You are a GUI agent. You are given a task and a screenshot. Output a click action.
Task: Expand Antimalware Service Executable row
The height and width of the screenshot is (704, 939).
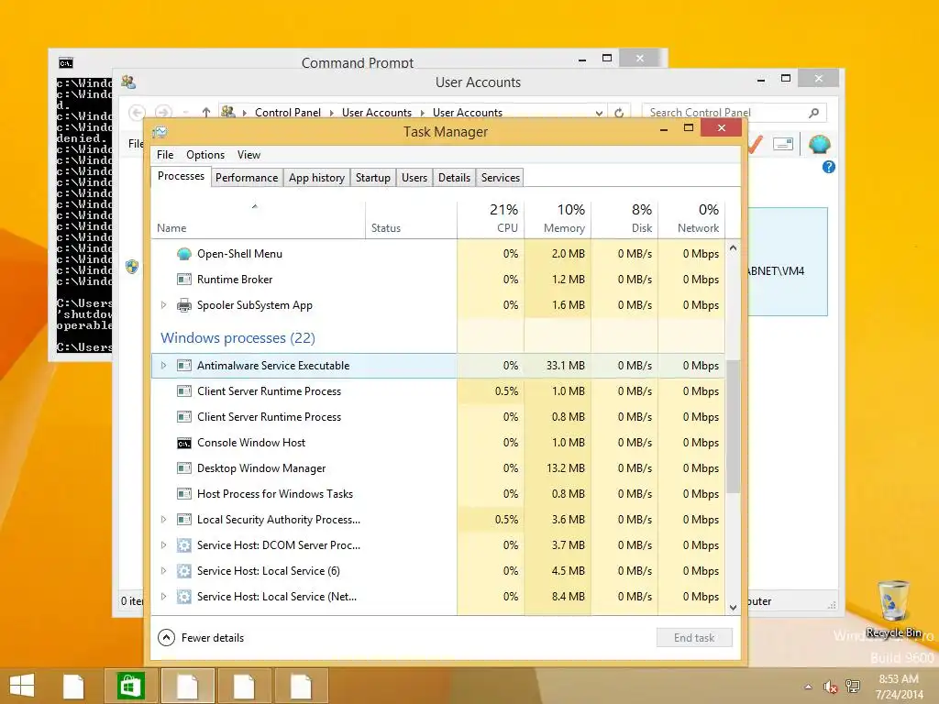pyautogui.click(x=163, y=366)
